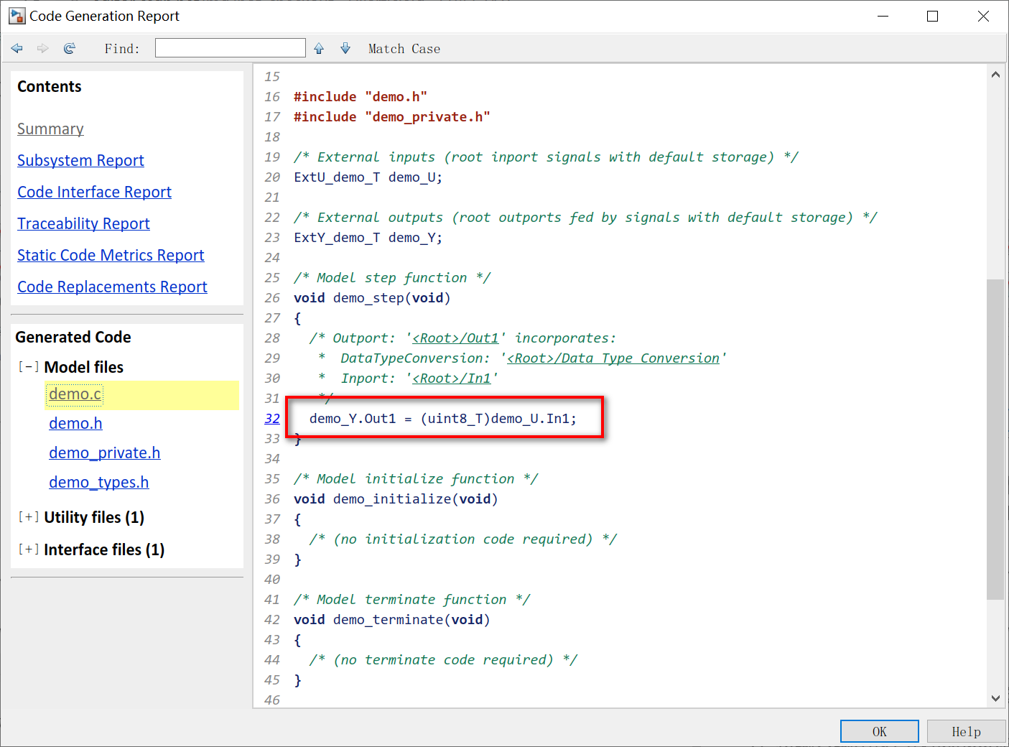Click the 'ExtU_demo_T demo_U;' code line
The width and height of the screenshot is (1009, 747).
pyautogui.click(x=368, y=177)
